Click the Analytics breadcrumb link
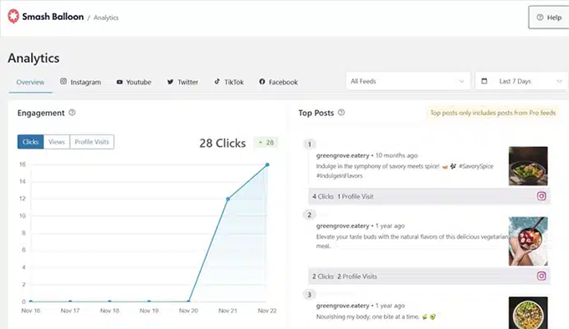The image size is (569, 329). [x=106, y=18]
